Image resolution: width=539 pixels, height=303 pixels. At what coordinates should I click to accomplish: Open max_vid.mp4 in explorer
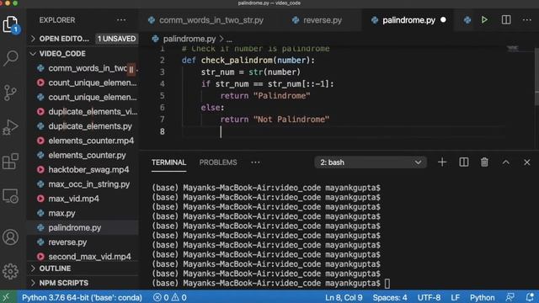pyautogui.click(x=83, y=199)
